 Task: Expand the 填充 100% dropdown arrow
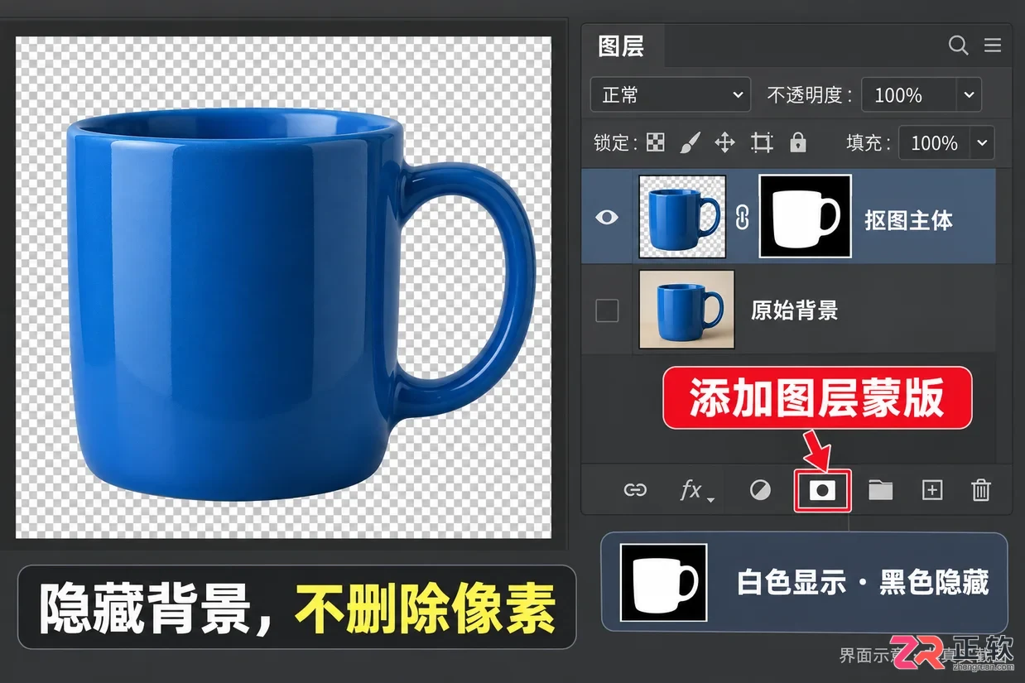[982, 142]
